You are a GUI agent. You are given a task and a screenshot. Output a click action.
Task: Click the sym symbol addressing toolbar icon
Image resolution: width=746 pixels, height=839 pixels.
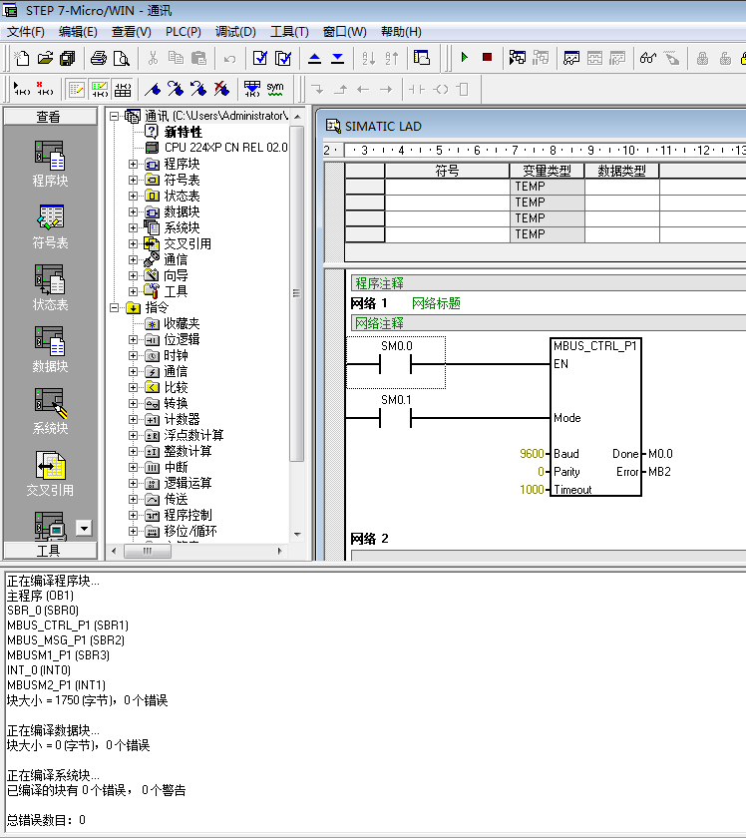coord(274,88)
